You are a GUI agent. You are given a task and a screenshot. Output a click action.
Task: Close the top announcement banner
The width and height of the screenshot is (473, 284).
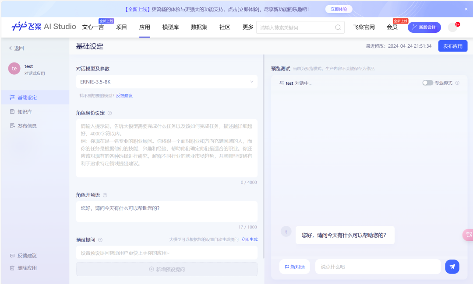[466, 9]
